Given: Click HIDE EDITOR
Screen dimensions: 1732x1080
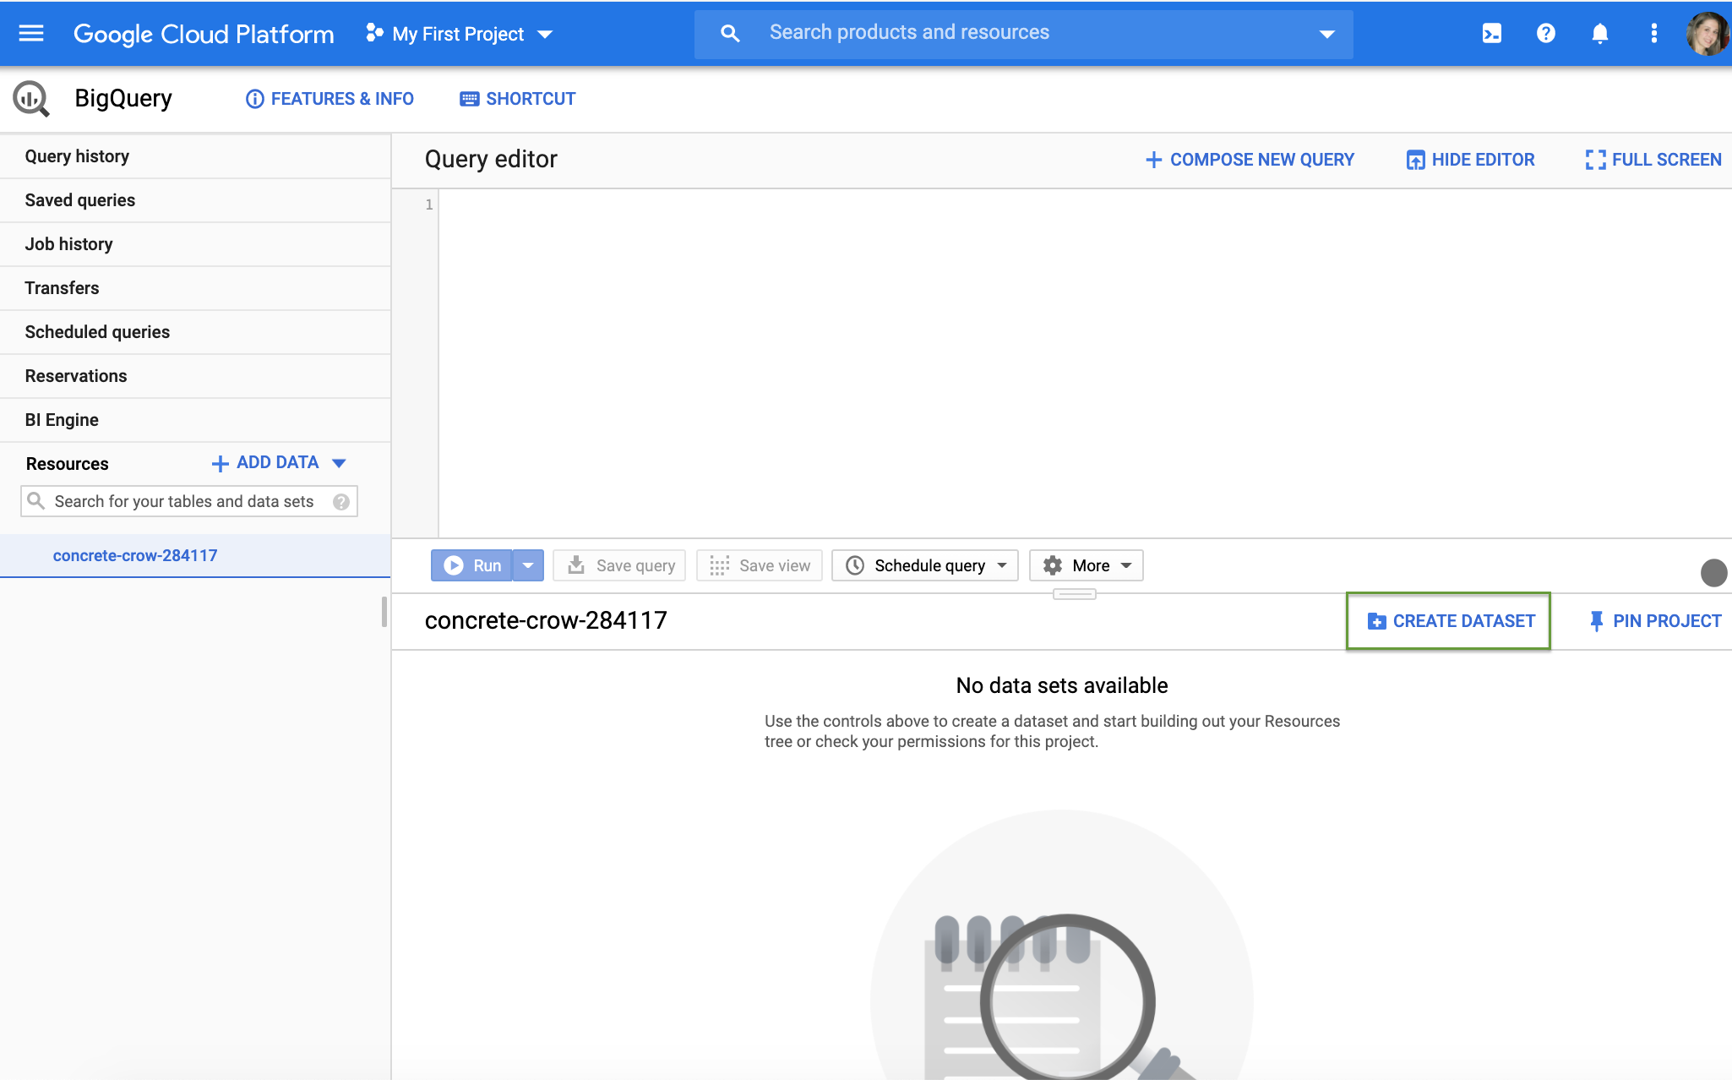Looking at the screenshot, I should pyautogui.click(x=1470, y=160).
